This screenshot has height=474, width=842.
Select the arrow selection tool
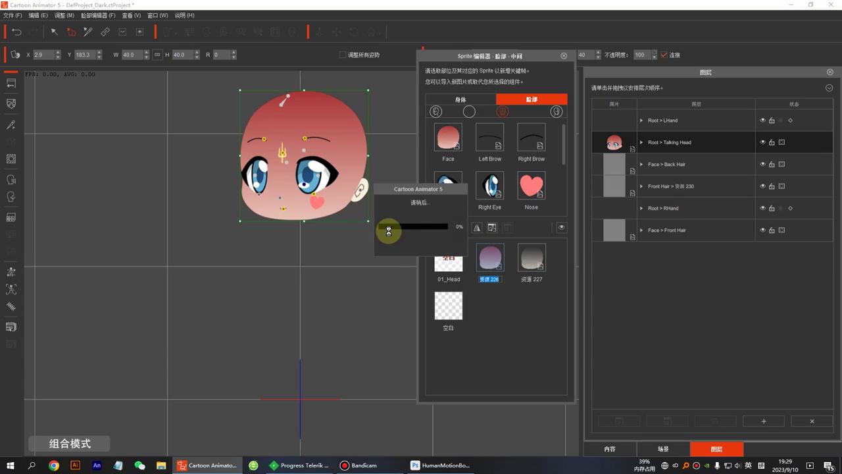[55, 32]
